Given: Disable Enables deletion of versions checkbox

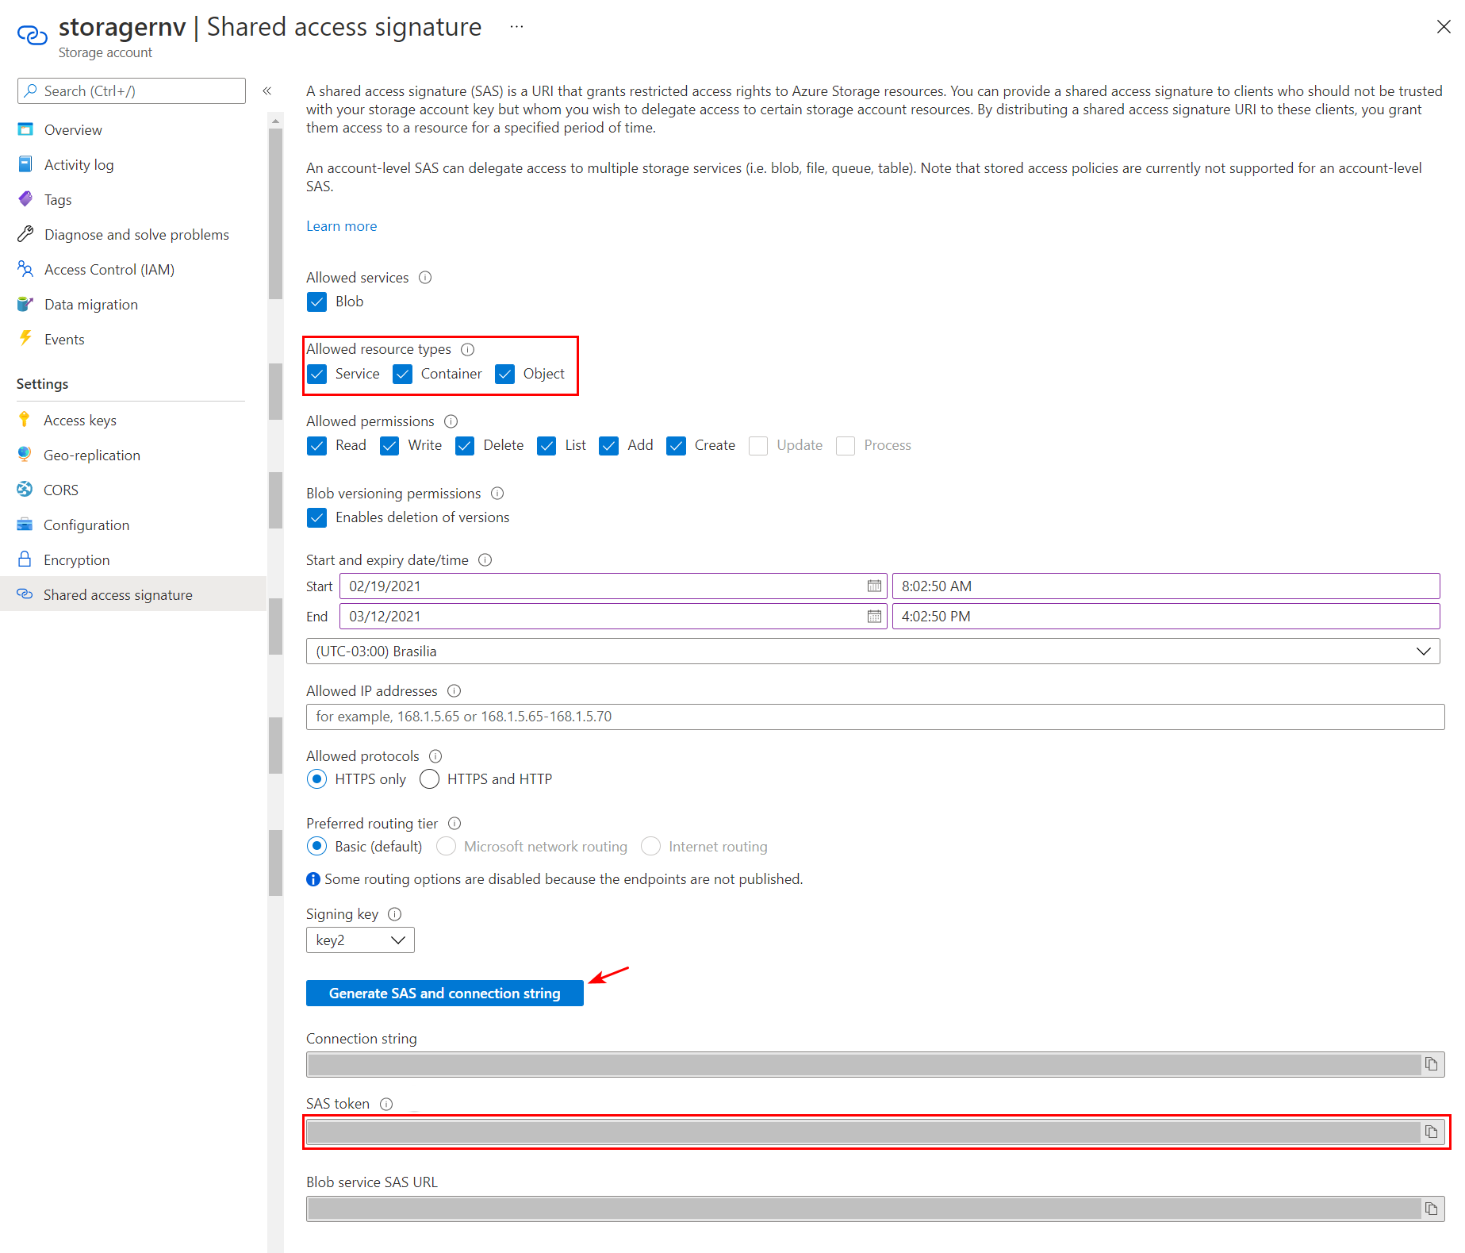Looking at the screenshot, I should pyautogui.click(x=316, y=517).
